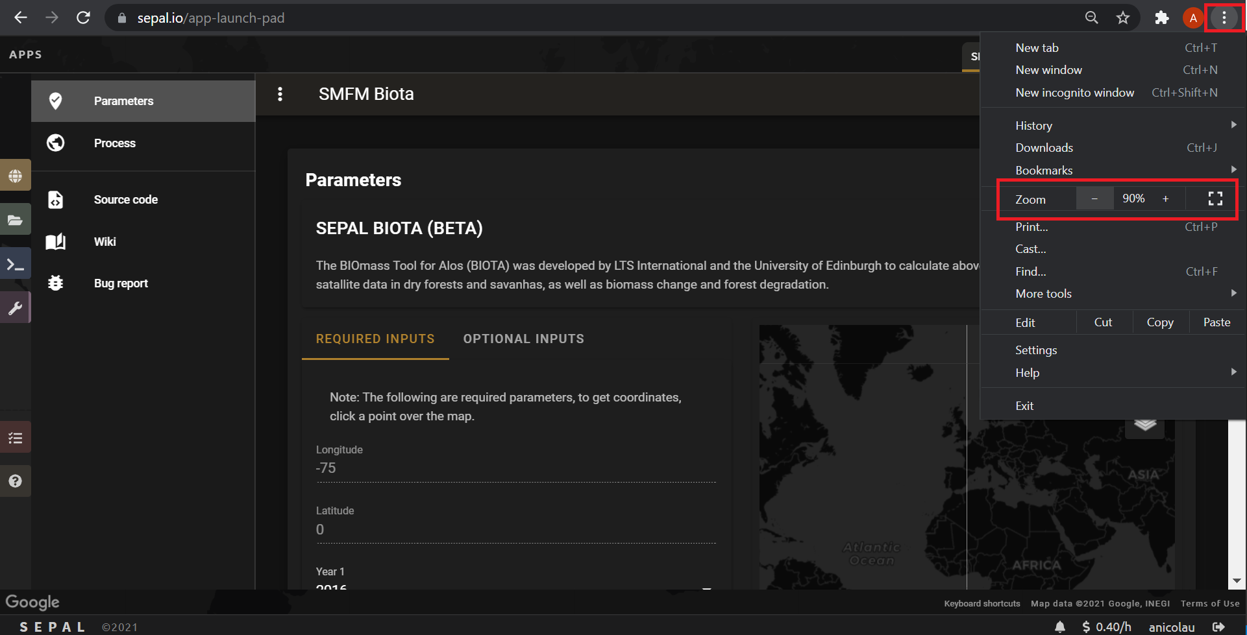Open the Wiki link
Viewport: 1247px width, 635px height.
143,242
